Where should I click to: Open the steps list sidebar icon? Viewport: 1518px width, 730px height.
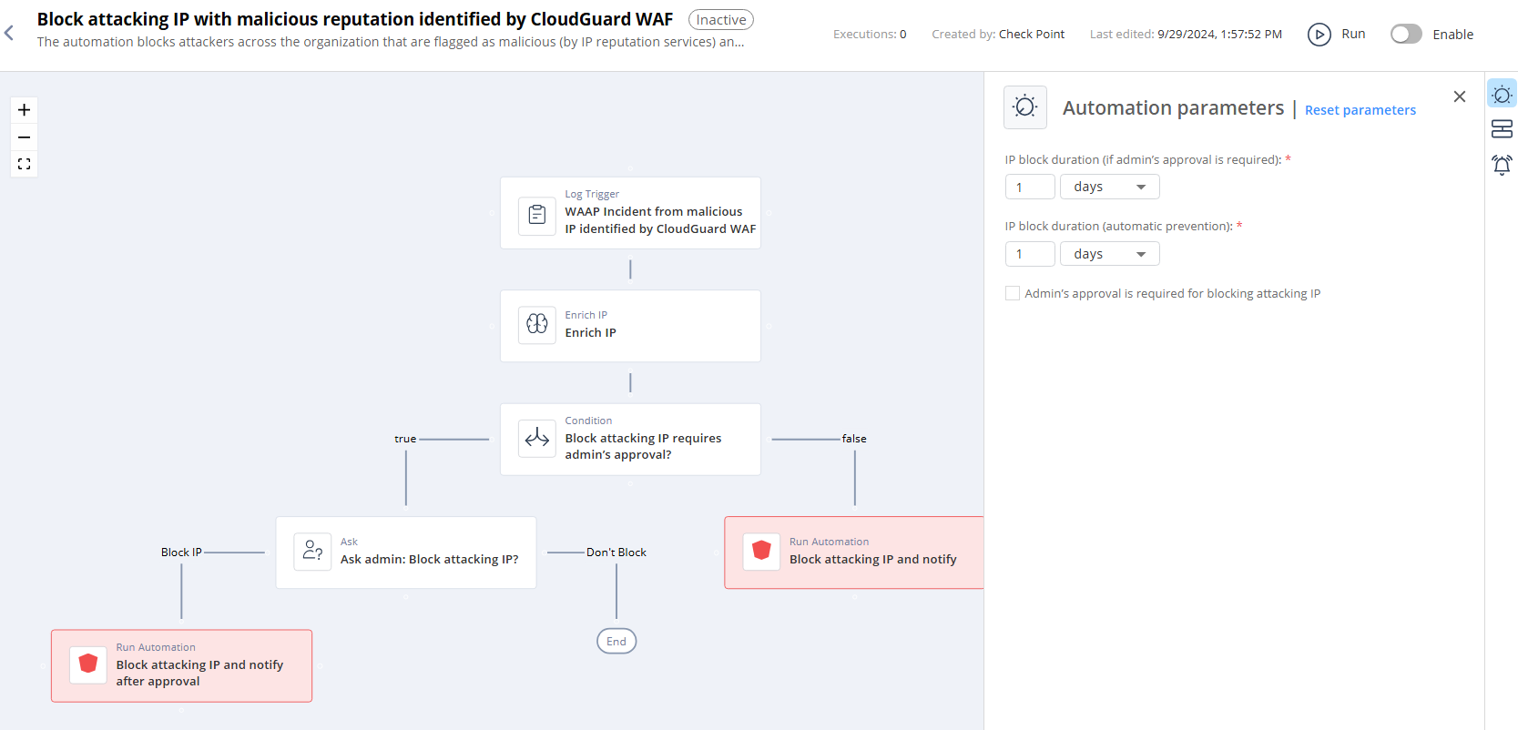coord(1502,129)
